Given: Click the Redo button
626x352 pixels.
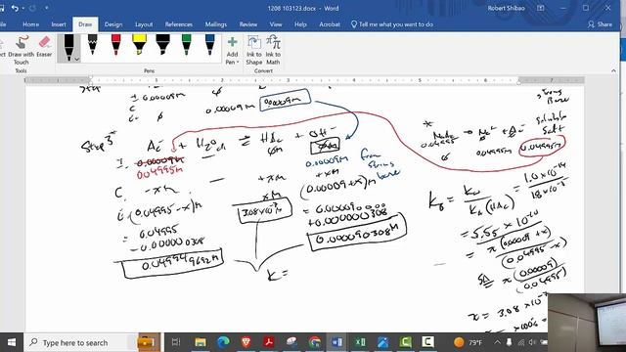Looking at the screenshot, I should (x=32, y=8).
